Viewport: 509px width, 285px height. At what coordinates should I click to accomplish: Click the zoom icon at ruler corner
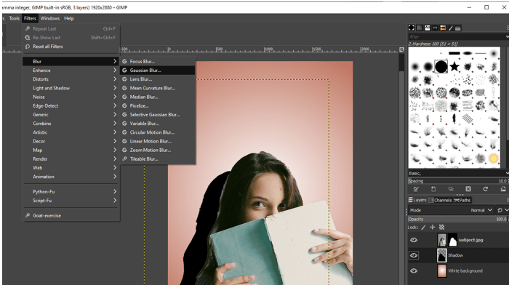pyautogui.click(x=401, y=49)
